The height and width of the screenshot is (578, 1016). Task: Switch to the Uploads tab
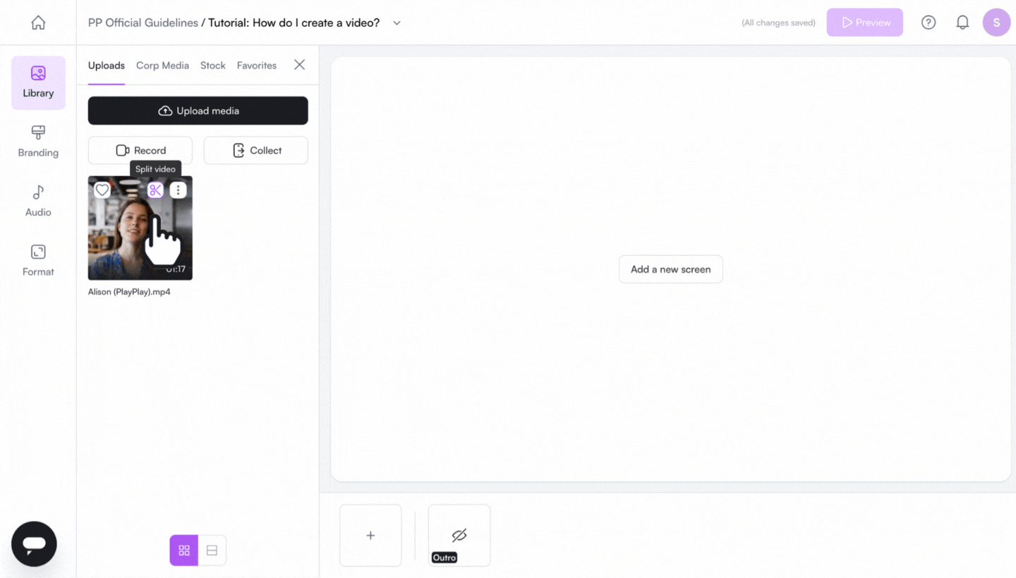[107, 66]
